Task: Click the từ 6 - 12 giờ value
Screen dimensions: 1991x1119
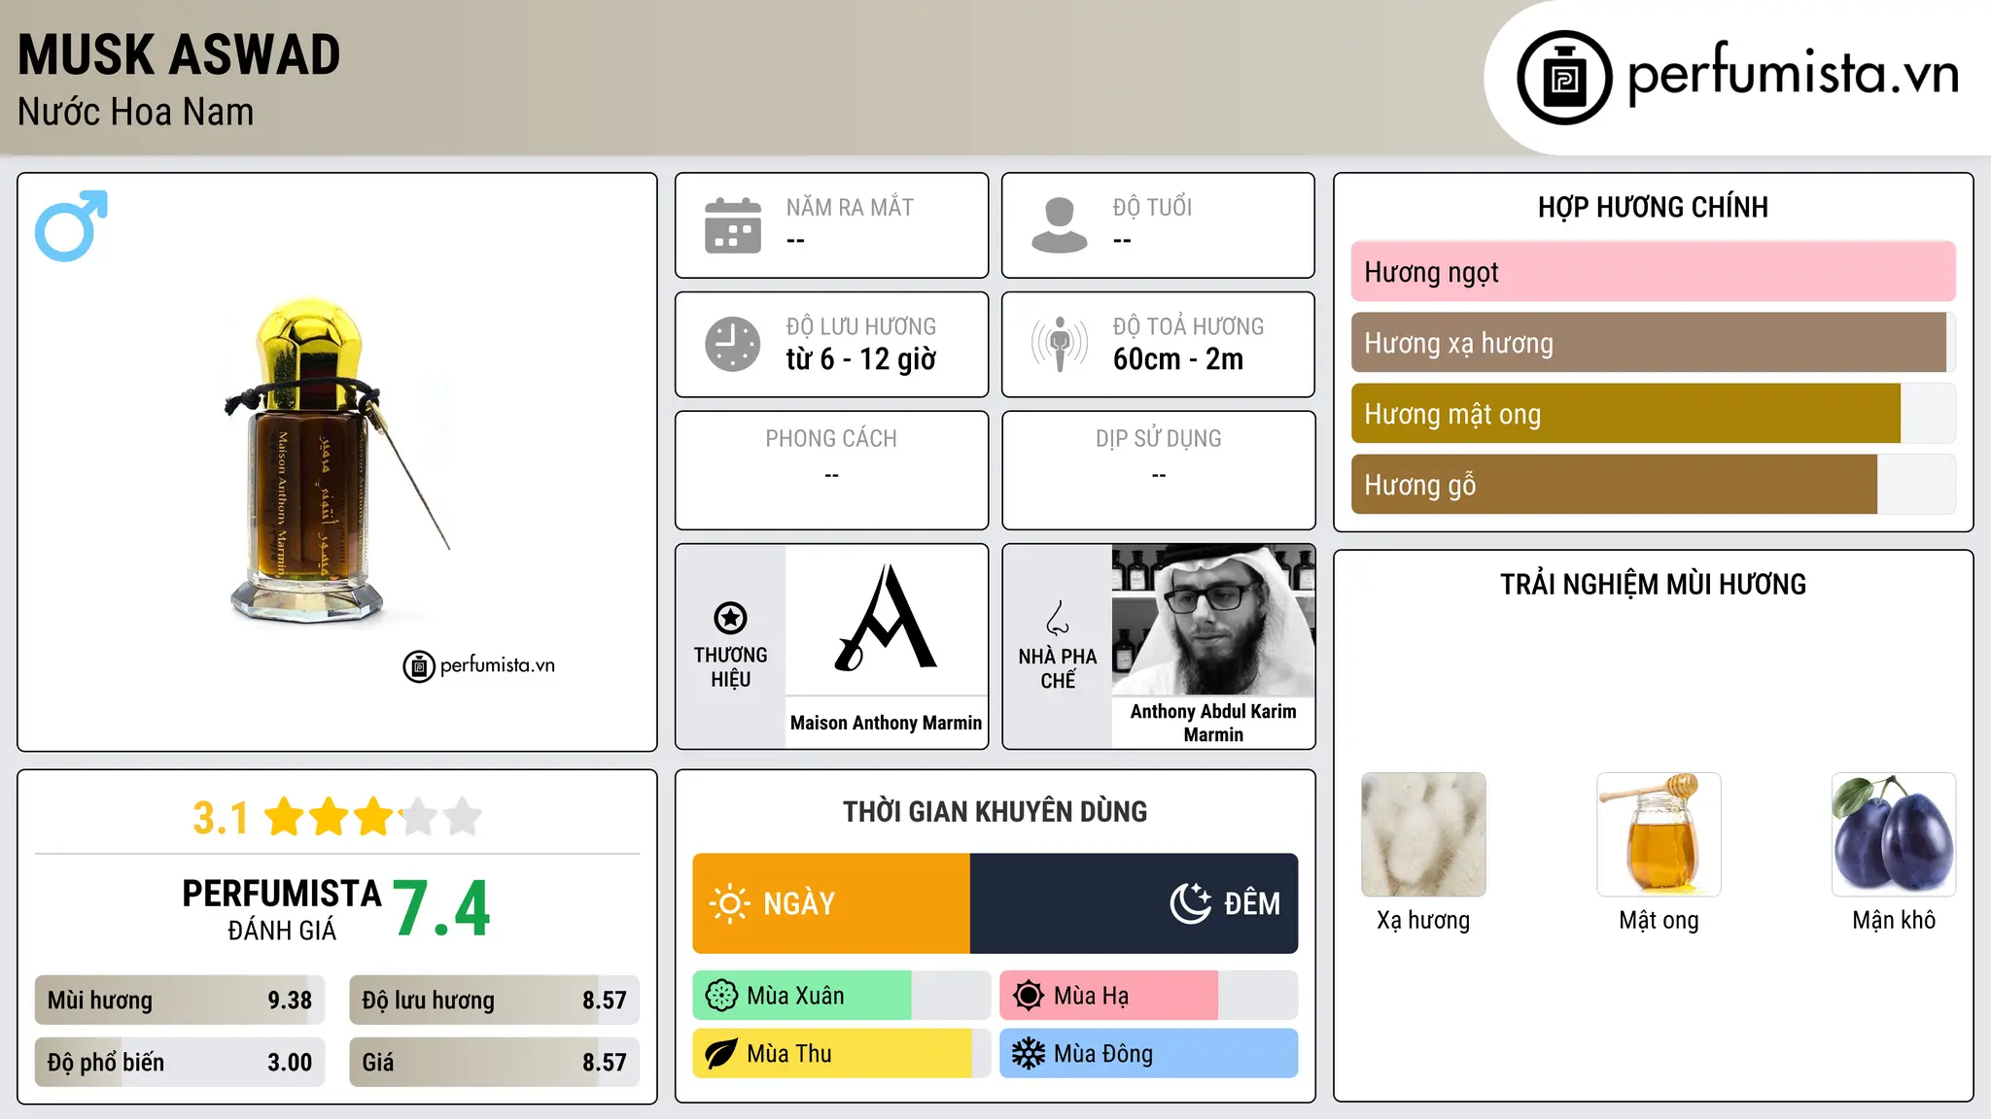Action: [x=861, y=359]
